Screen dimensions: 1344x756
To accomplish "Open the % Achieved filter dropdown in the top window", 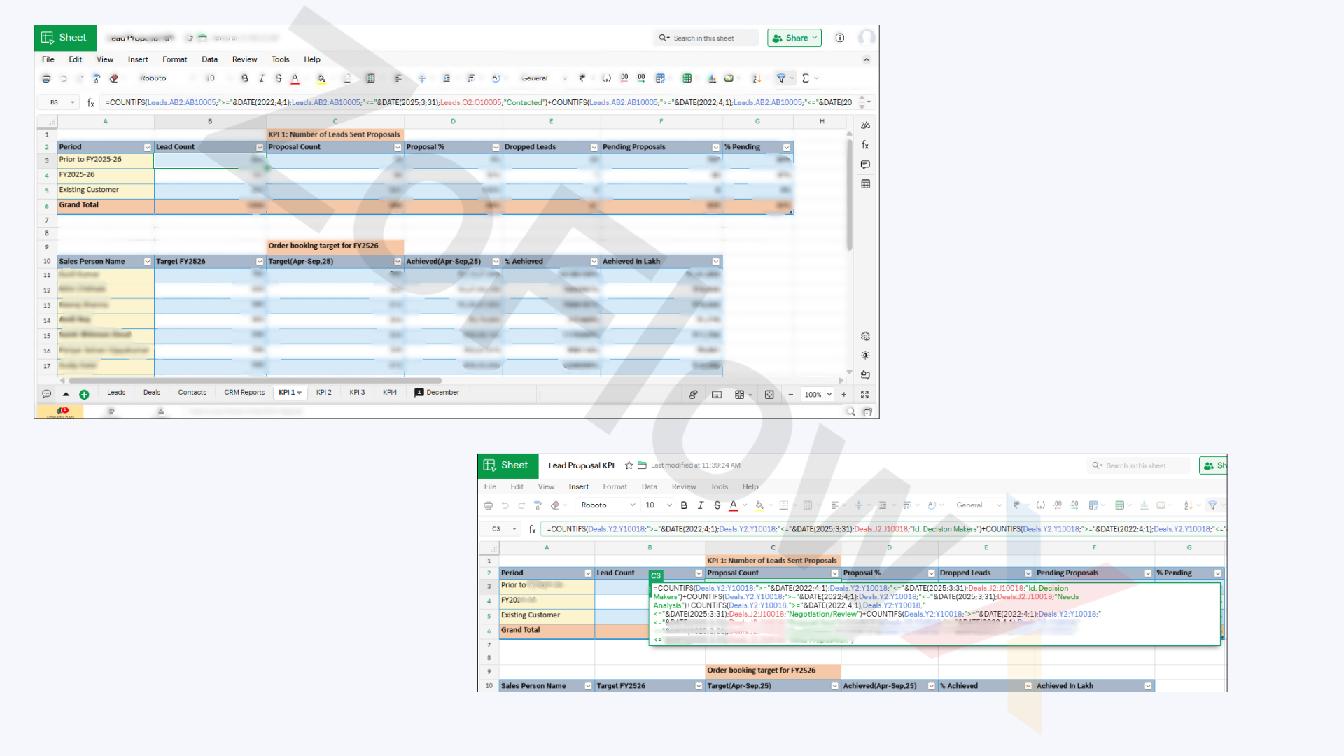I will point(594,262).
